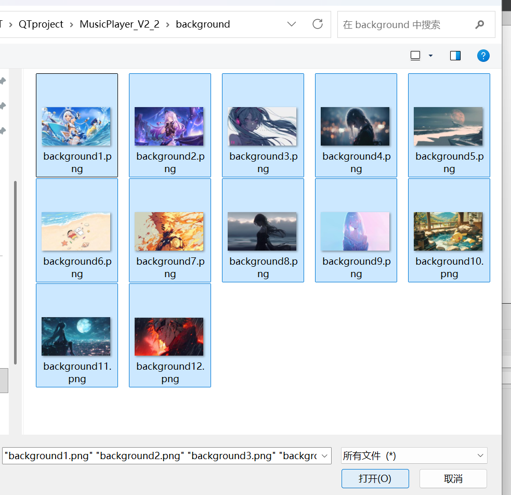Click the background7.png file name label
Viewport: 511px width, 495px height.
coord(171,268)
